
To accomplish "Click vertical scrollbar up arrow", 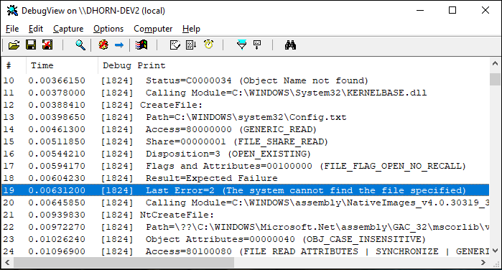I will 495,63.
